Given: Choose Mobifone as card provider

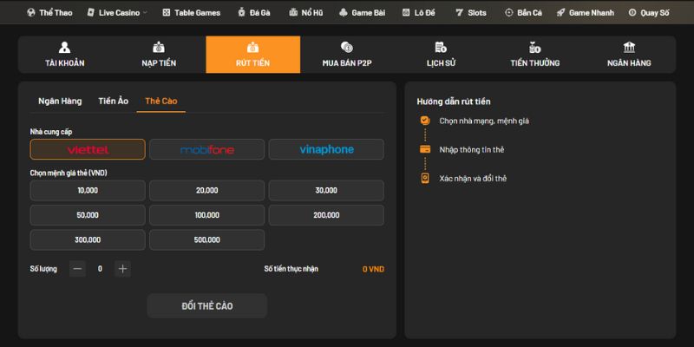Looking at the screenshot, I should [x=206, y=149].
